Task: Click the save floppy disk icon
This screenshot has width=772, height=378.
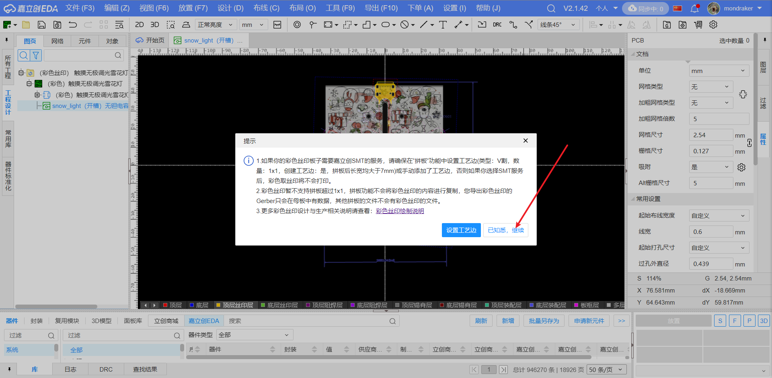Action: pos(41,25)
